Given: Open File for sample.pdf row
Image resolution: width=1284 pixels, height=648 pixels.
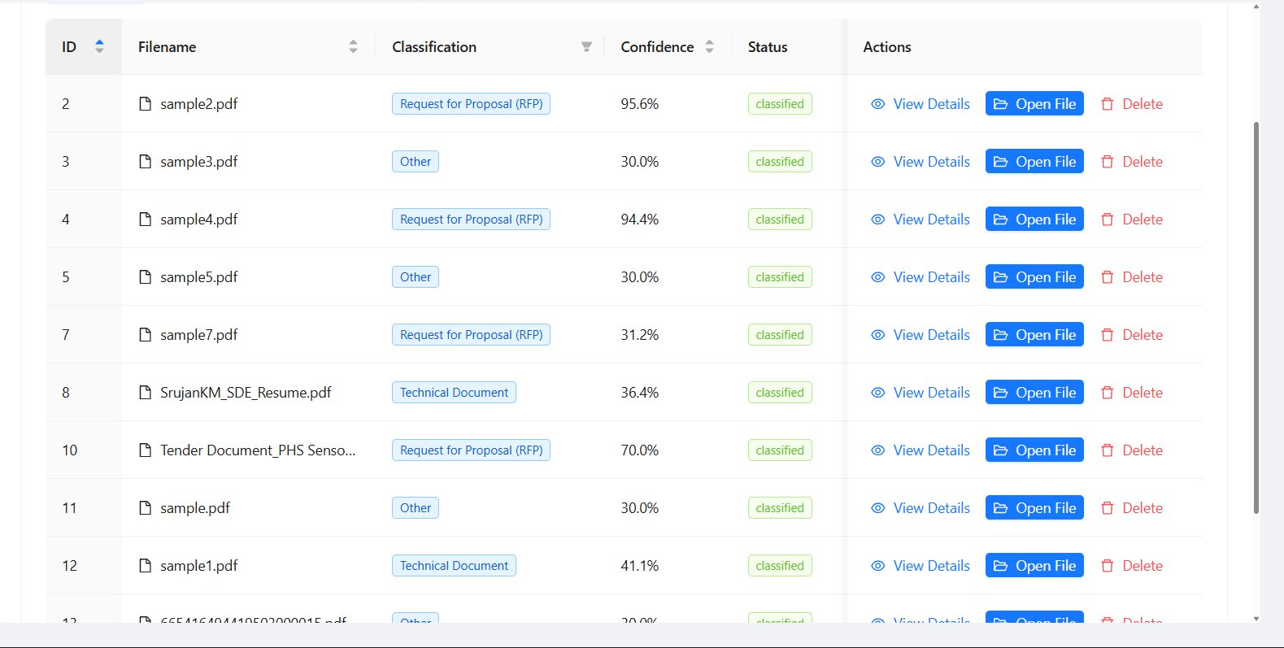Looking at the screenshot, I should [x=1034, y=507].
